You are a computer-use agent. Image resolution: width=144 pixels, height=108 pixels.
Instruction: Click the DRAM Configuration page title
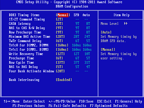tap(72, 6)
